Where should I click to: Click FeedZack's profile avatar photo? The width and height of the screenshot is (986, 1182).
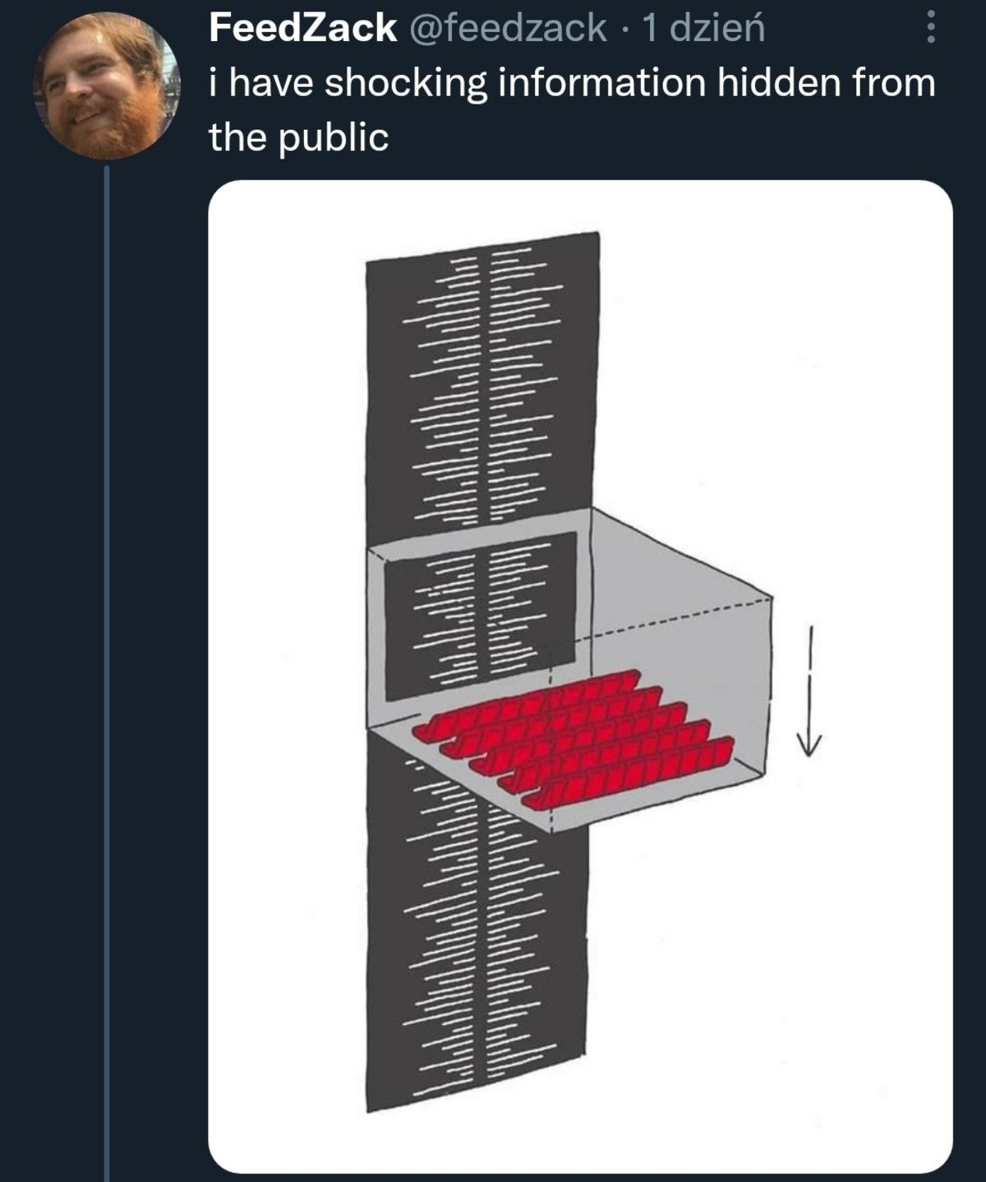[x=104, y=86]
